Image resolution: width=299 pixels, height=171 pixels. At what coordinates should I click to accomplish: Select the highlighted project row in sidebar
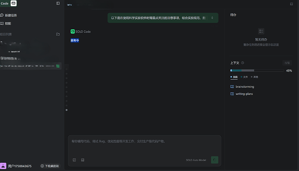tap(31, 66)
